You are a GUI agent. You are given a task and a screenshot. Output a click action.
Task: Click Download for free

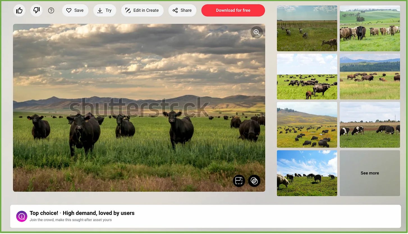pyautogui.click(x=233, y=10)
